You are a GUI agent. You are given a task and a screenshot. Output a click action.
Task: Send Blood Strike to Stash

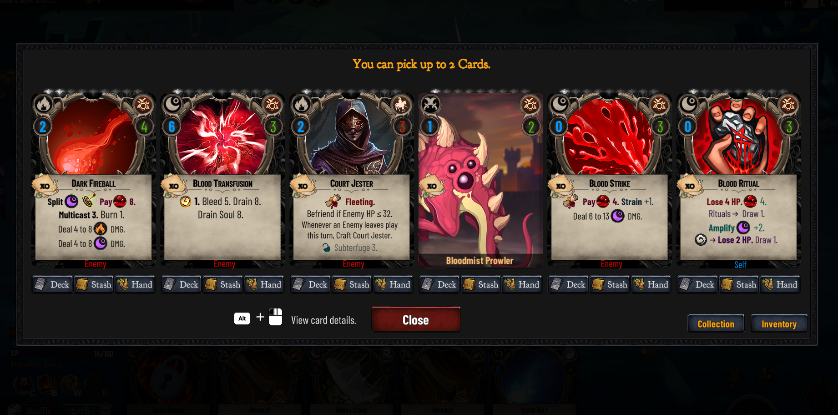[610, 284]
